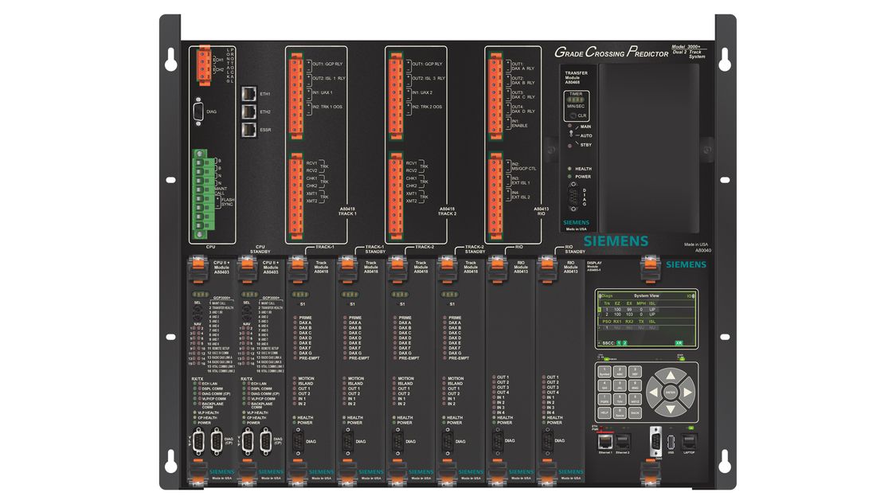This screenshot has height=504, width=896.
Task: Select the ETH2 port on the CPU panel
Action: point(249,111)
